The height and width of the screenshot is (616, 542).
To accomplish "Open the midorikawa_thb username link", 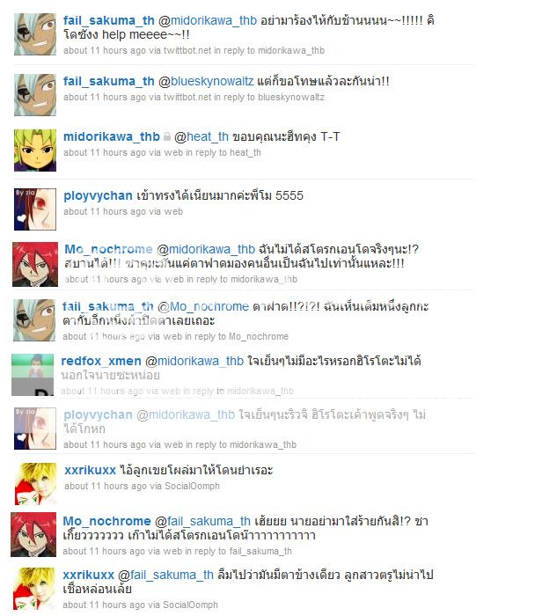I will [x=112, y=136].
